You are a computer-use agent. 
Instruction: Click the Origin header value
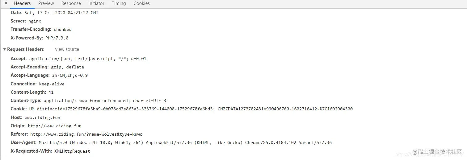pyautogui.click(x=55, y=126)
